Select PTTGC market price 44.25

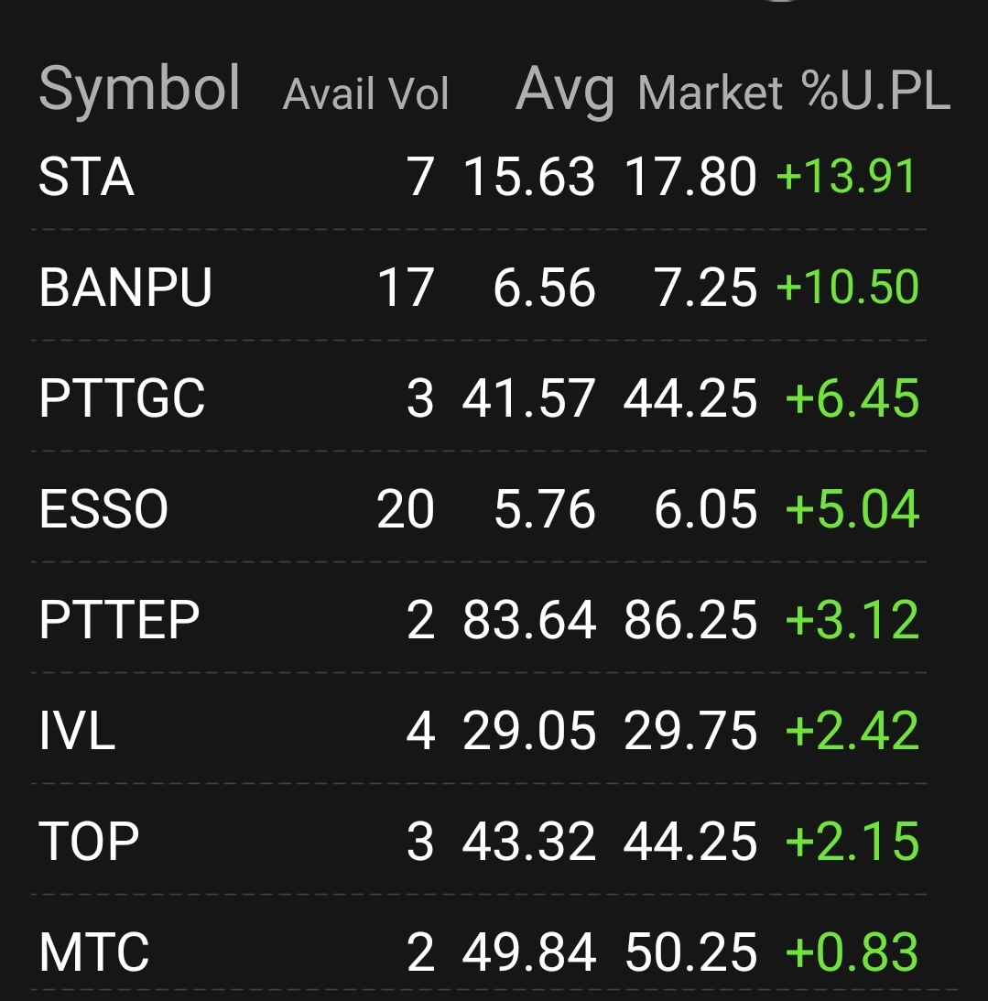690,398
